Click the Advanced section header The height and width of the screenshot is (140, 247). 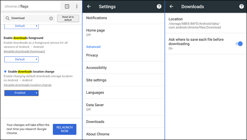[93, 47]
